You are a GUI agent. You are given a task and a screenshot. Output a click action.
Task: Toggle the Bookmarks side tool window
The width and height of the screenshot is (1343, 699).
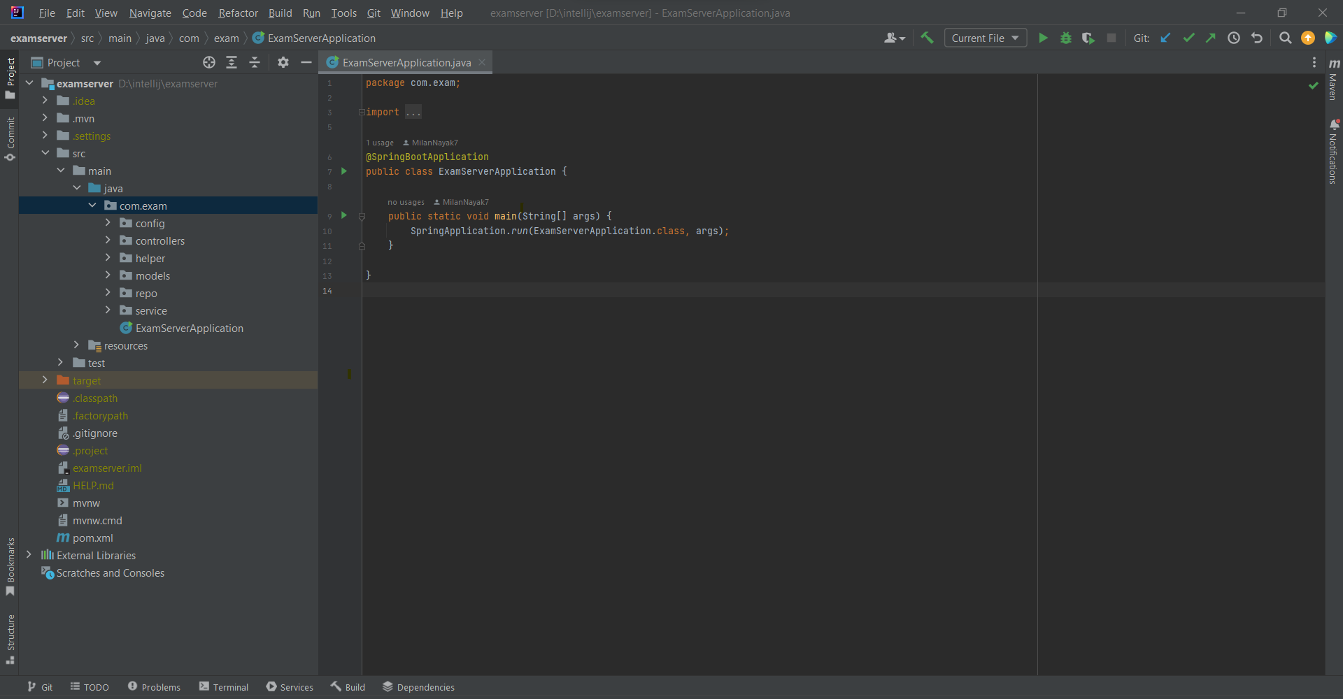coord(10,567)
